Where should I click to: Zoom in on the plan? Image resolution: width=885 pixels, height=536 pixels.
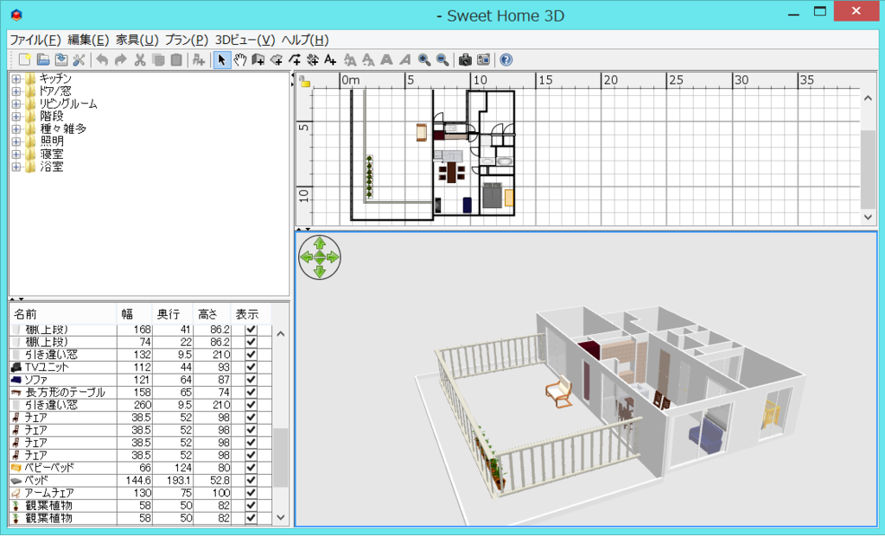423,60
